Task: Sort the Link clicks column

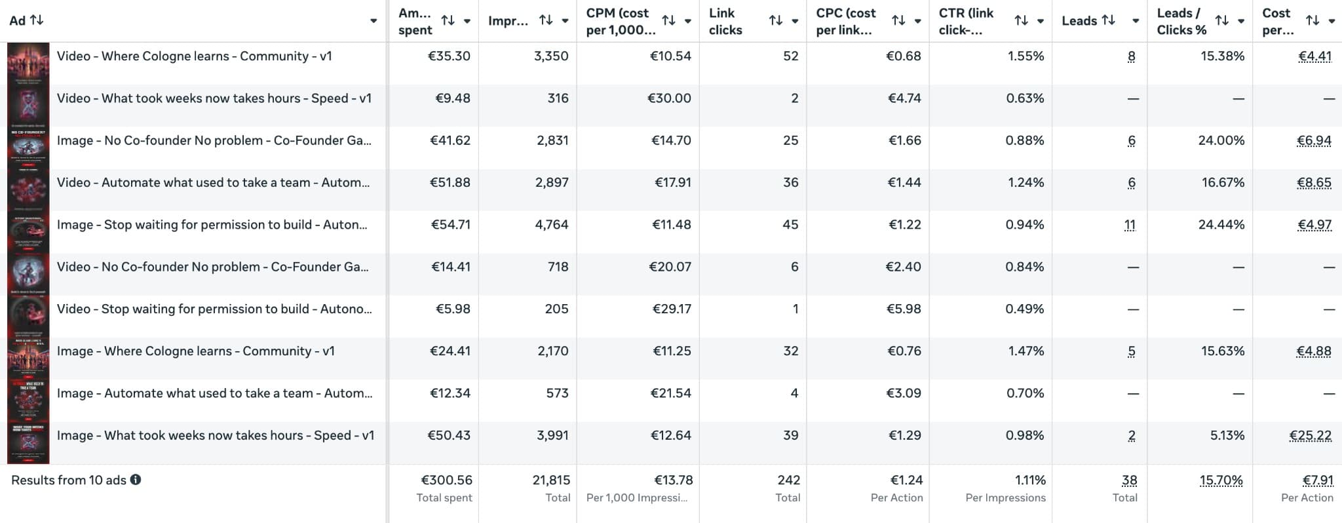Action: (776, 20)
